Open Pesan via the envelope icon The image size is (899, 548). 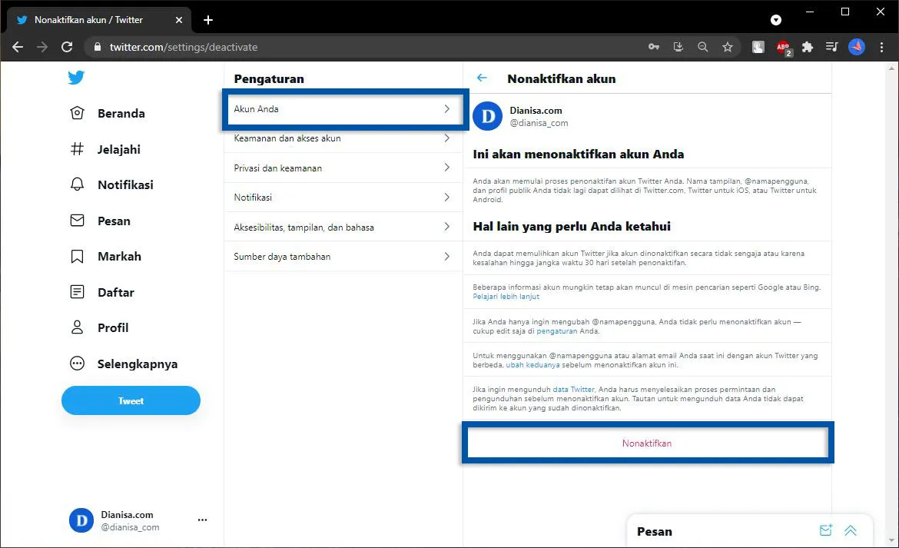tap(77, 221)
